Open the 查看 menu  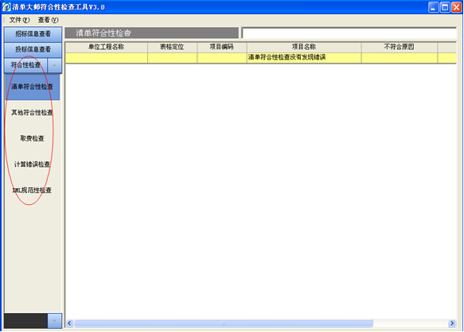[48, 20]
